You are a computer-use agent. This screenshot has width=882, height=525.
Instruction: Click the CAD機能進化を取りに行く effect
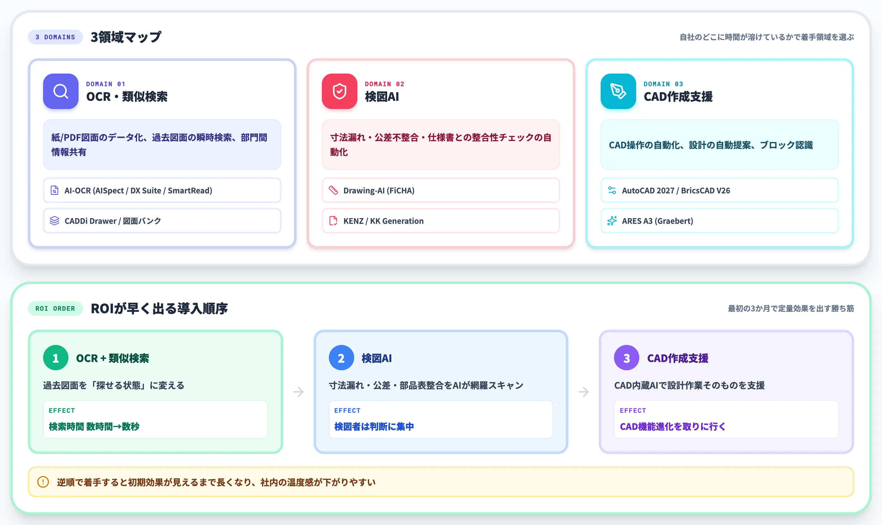point(673,426)
